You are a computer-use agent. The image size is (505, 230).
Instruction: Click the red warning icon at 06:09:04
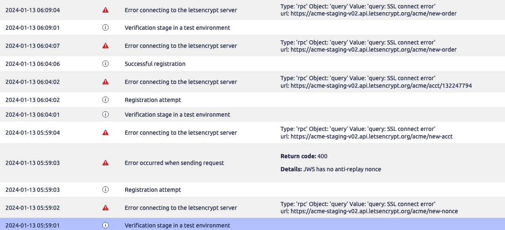105,10
